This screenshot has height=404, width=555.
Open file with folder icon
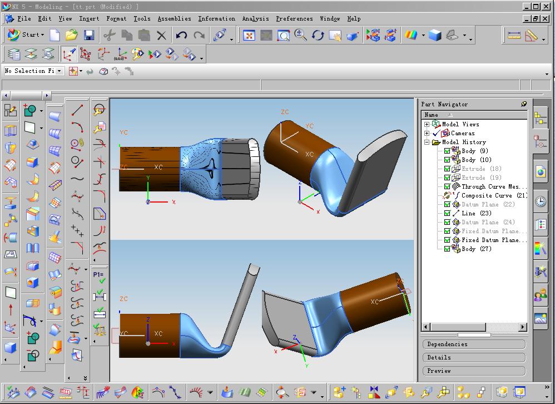[x=71, y=36]
